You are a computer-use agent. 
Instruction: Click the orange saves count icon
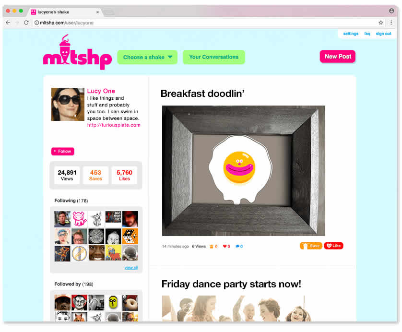click(213, 246)
